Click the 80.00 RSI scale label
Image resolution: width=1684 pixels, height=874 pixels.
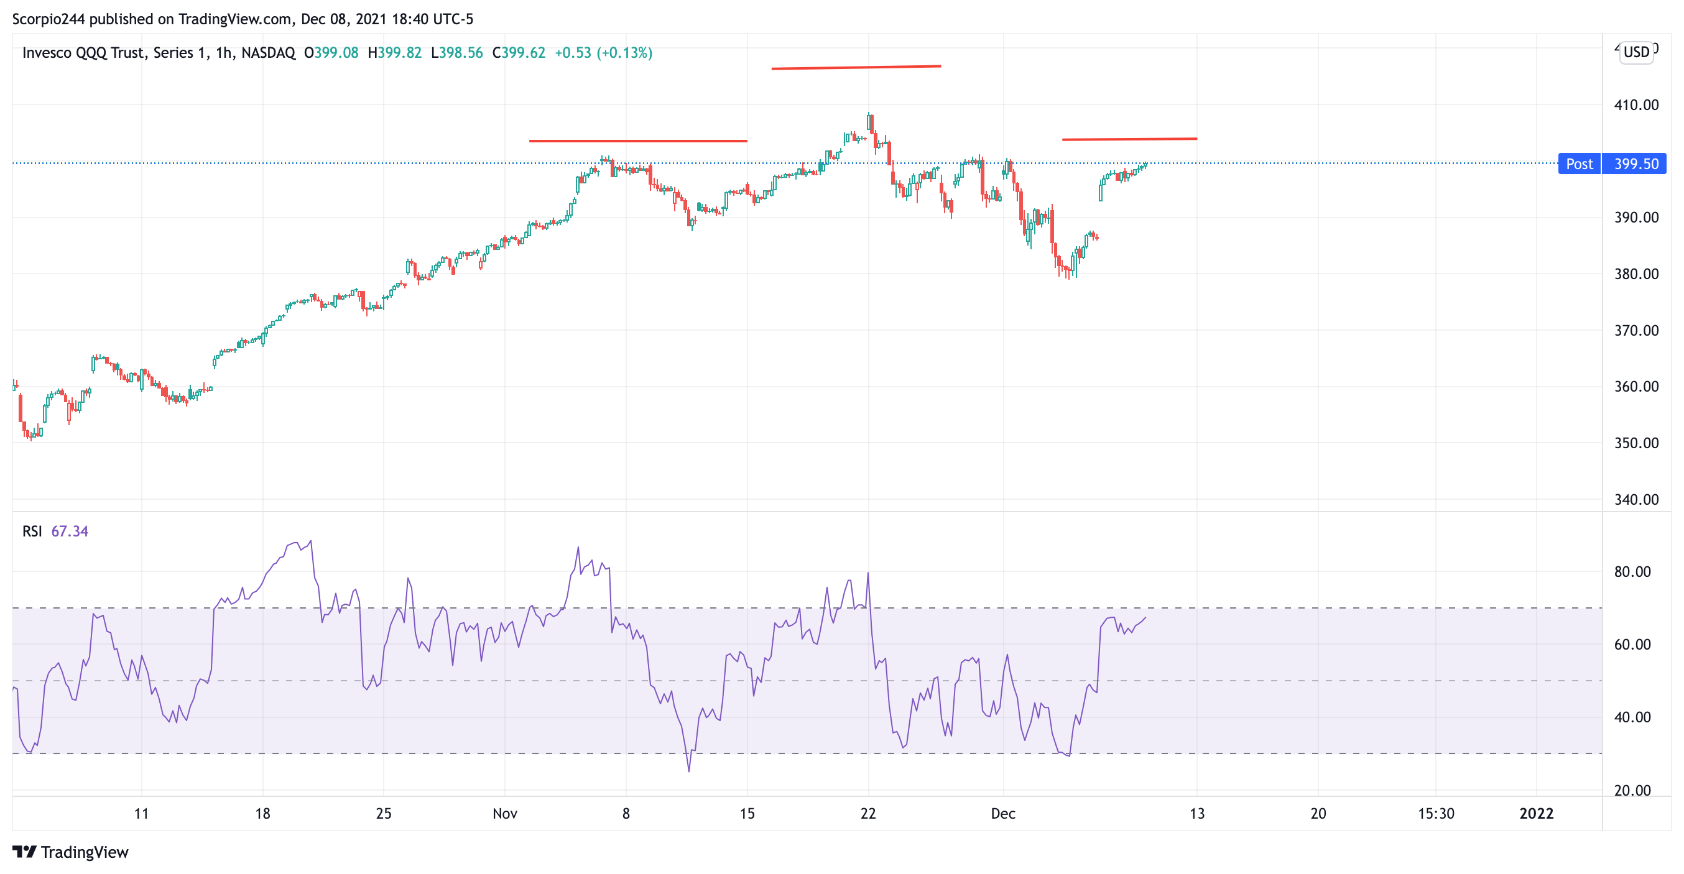pos(1632,572)
